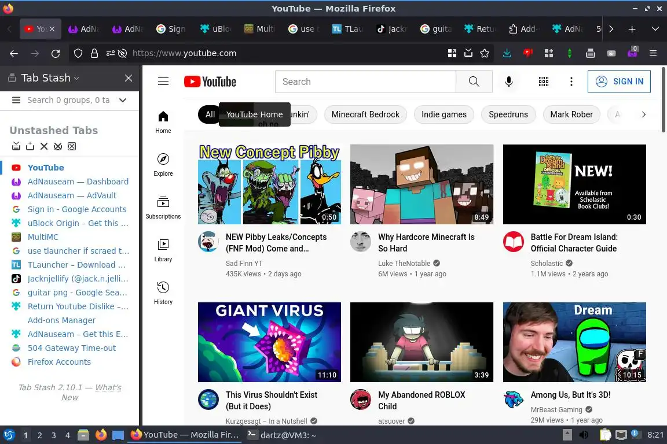Open 504 Gateway Time-out entry

pyautogui.click(x=71, y=349)
